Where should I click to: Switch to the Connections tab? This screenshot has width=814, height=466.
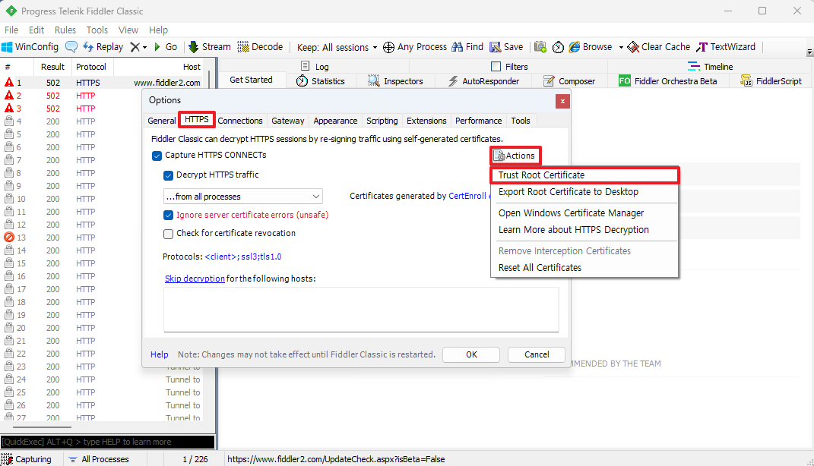coord(240,121)
